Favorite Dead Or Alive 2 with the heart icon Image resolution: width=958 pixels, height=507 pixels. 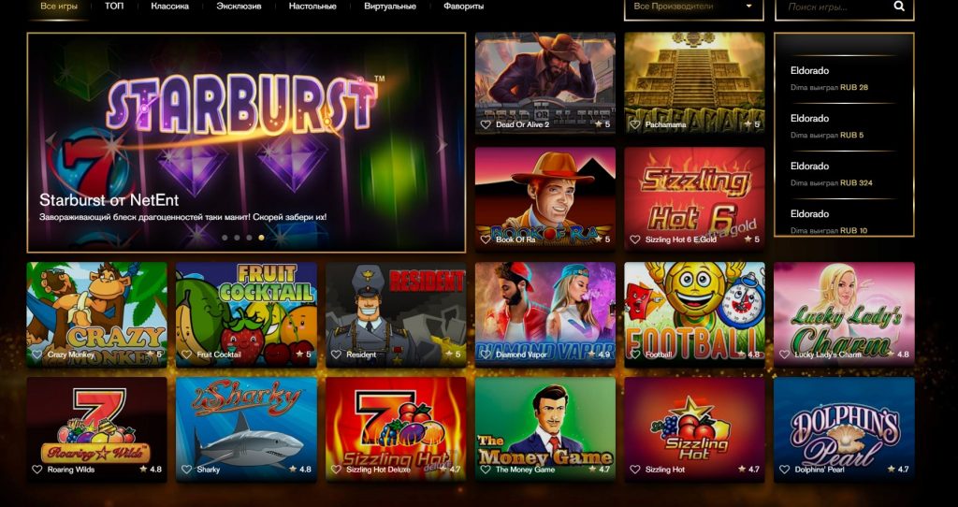tap(486, 124)
